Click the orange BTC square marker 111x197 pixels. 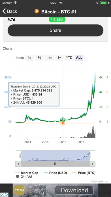coord(63,123)
